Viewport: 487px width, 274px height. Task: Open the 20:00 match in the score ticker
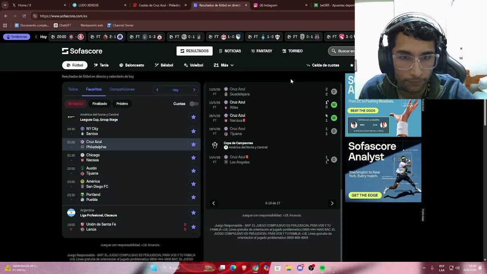(67, 37)
